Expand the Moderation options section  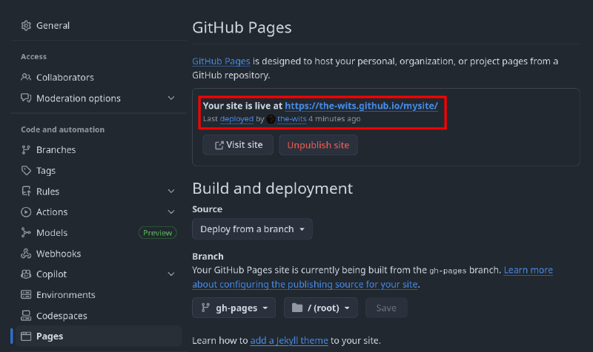pyautogui.click(x=171, y=98)
